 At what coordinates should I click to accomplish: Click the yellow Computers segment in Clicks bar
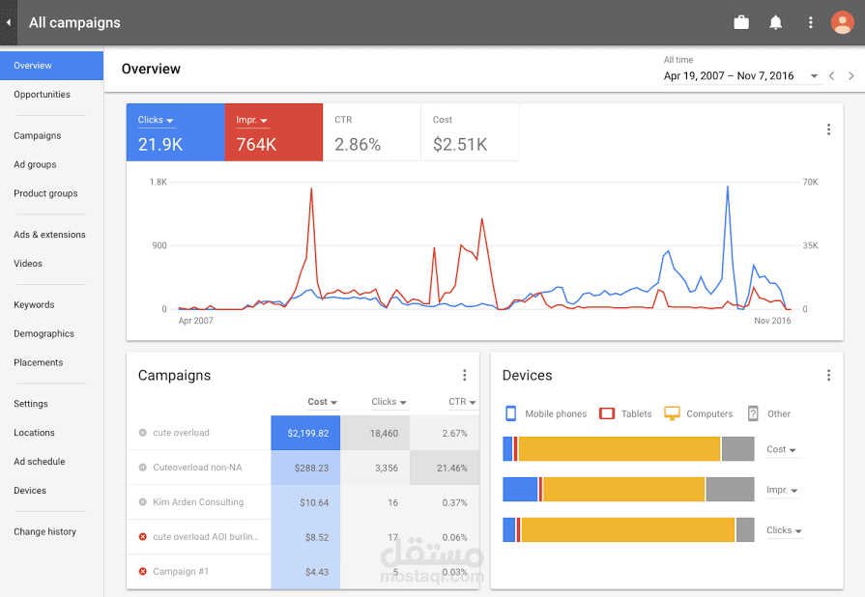tap(628, 529)
